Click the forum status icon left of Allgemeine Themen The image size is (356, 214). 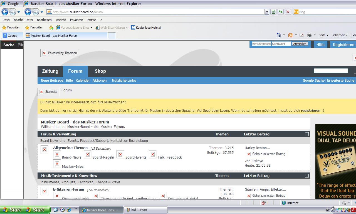pos(44,150)
